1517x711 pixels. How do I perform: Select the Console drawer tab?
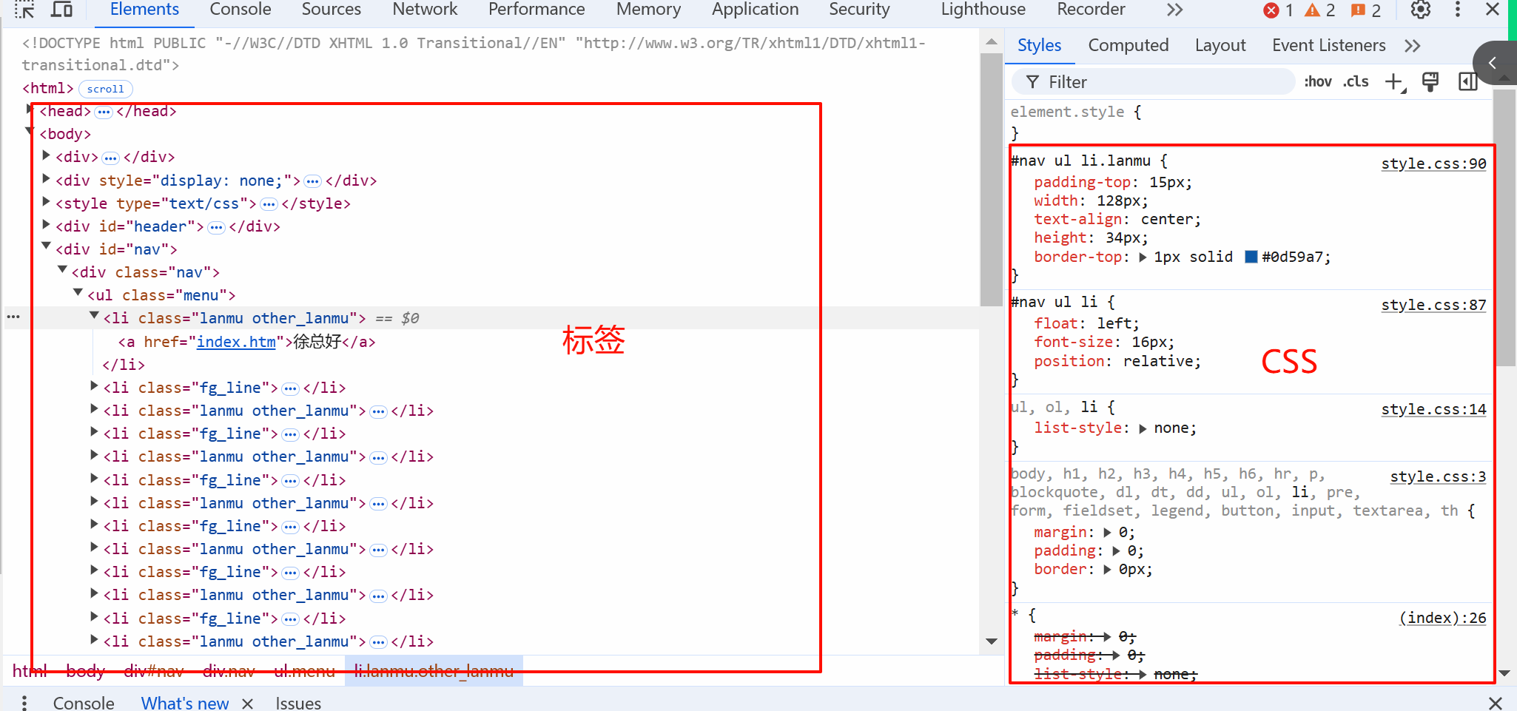pos(84,703)
